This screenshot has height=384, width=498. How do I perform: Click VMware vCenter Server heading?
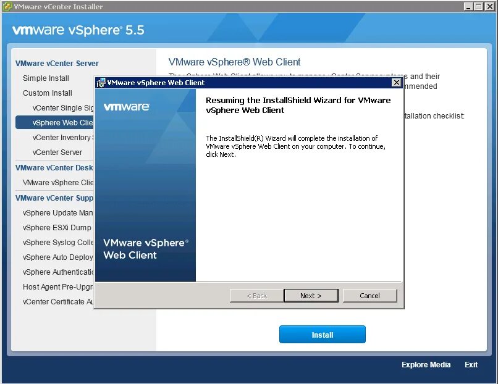point(57,63)
